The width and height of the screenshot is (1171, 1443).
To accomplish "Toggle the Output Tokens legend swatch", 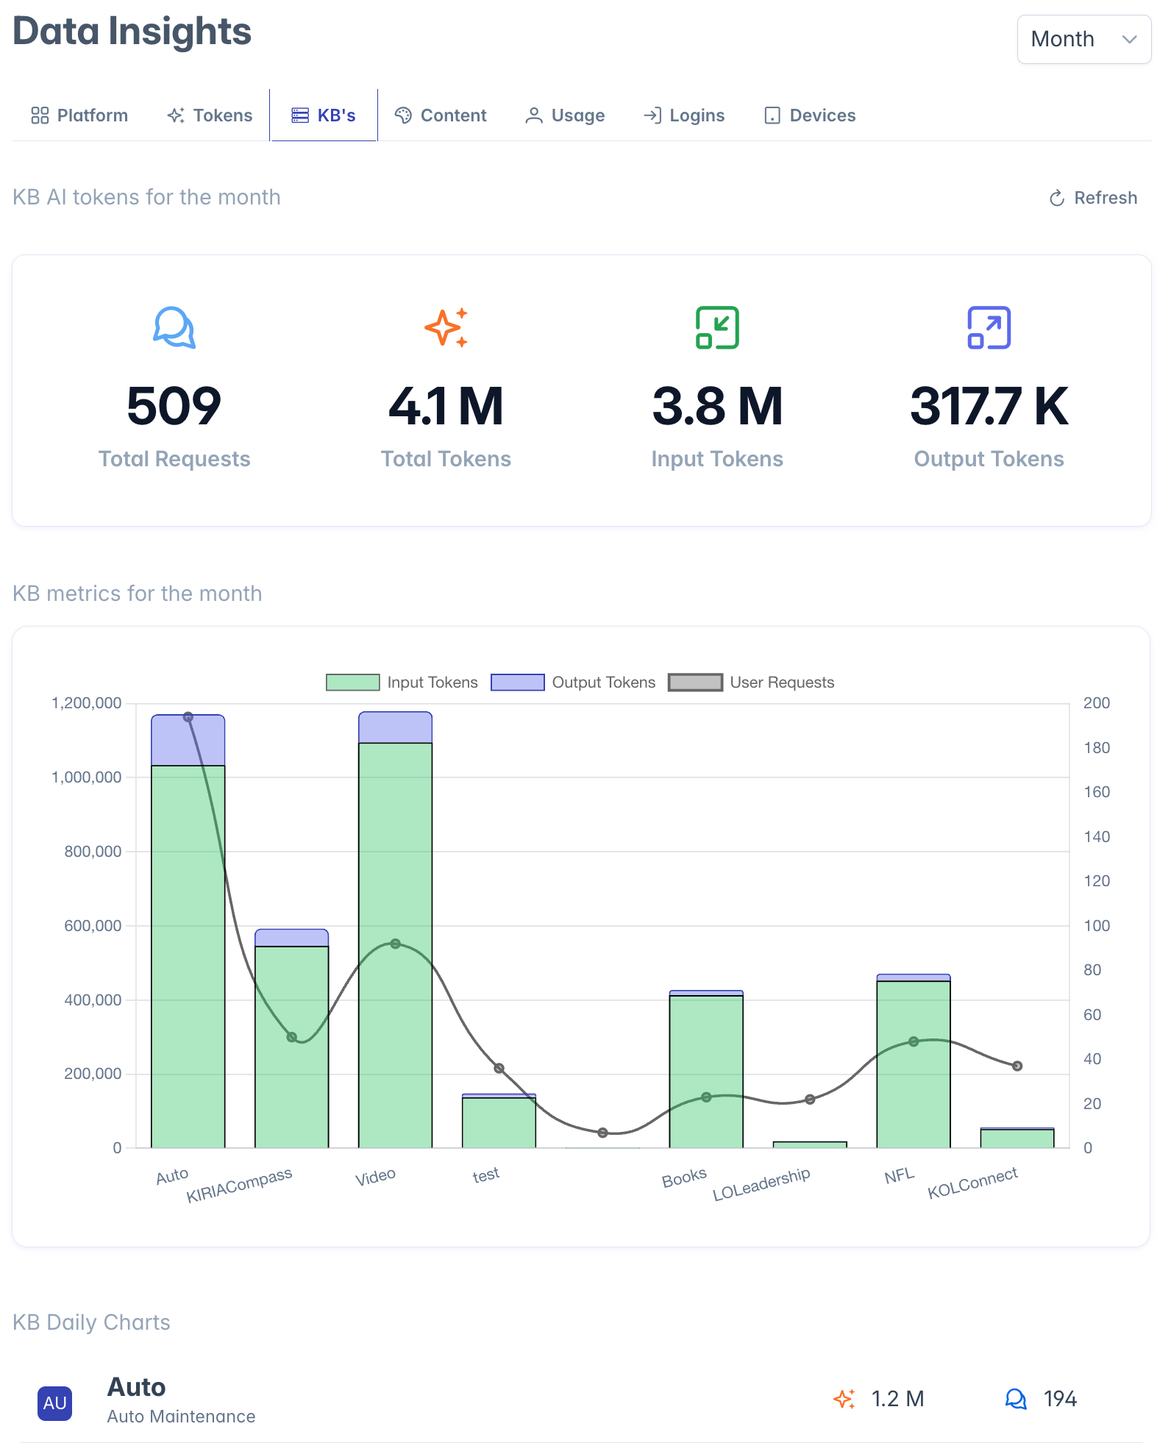I will click(x=518, y=683).
